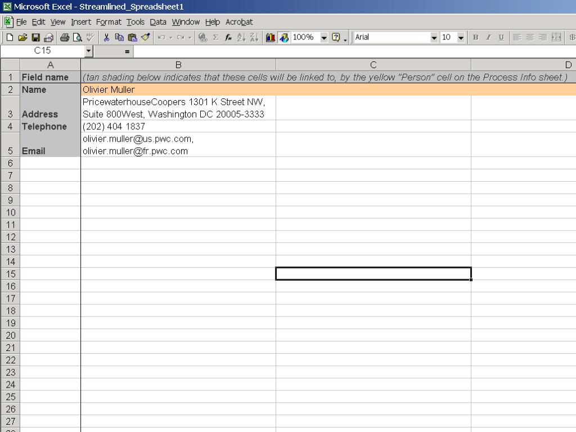Toggle the Drawing toolbar icon

[x=283, y=37]
